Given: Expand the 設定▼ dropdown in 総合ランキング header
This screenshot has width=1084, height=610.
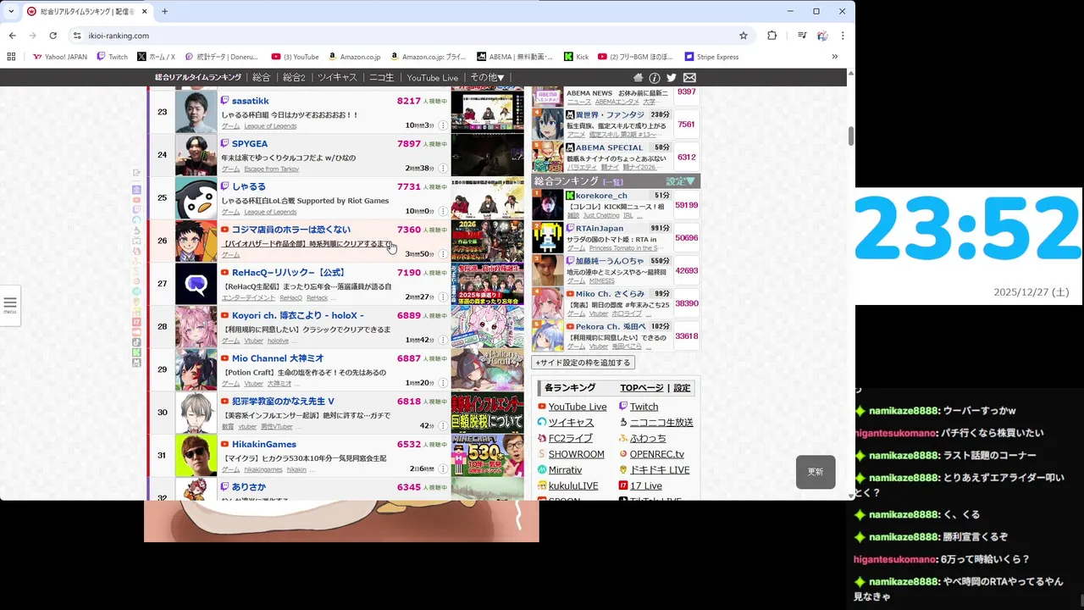Looking at the screenshot, I should coord(680,181).
